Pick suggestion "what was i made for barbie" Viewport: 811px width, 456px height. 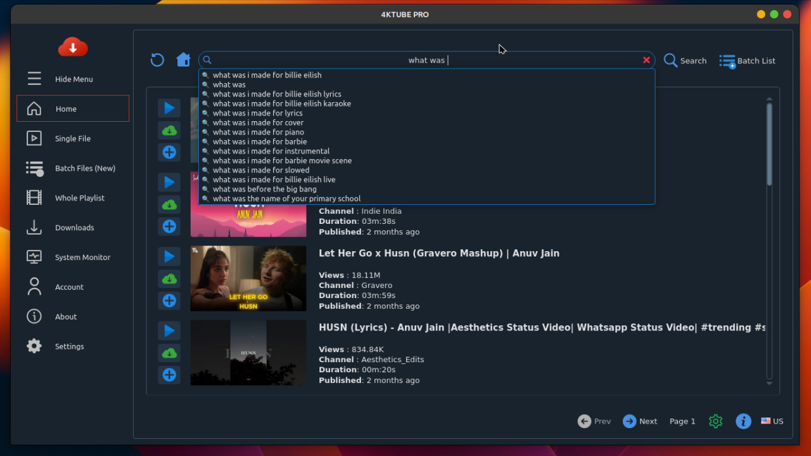point(260,141)
